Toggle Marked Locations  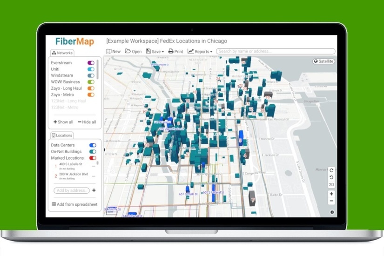point(93,158)
